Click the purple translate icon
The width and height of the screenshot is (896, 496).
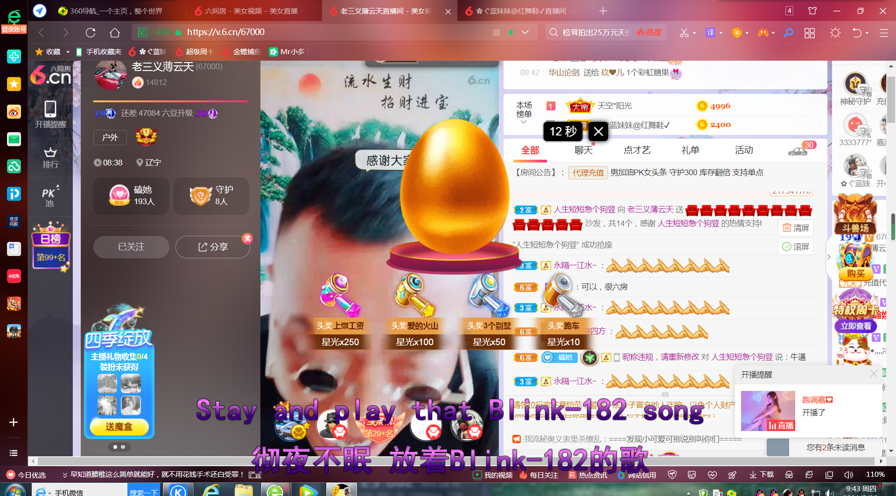click(710, 33)
